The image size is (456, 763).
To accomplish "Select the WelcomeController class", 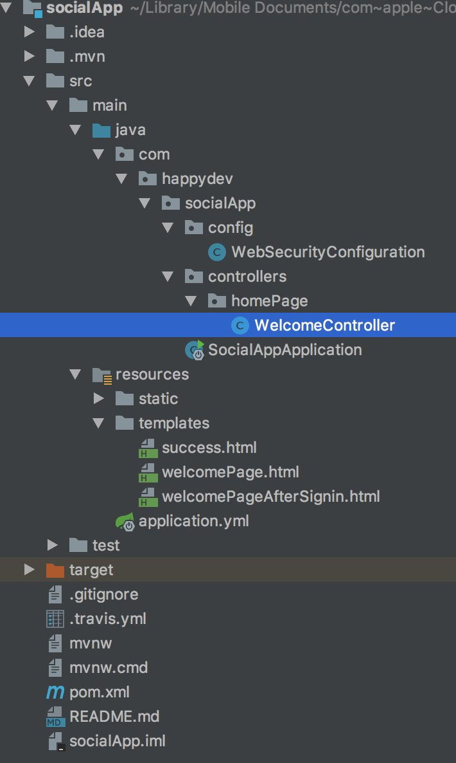I will coord(324,326).
